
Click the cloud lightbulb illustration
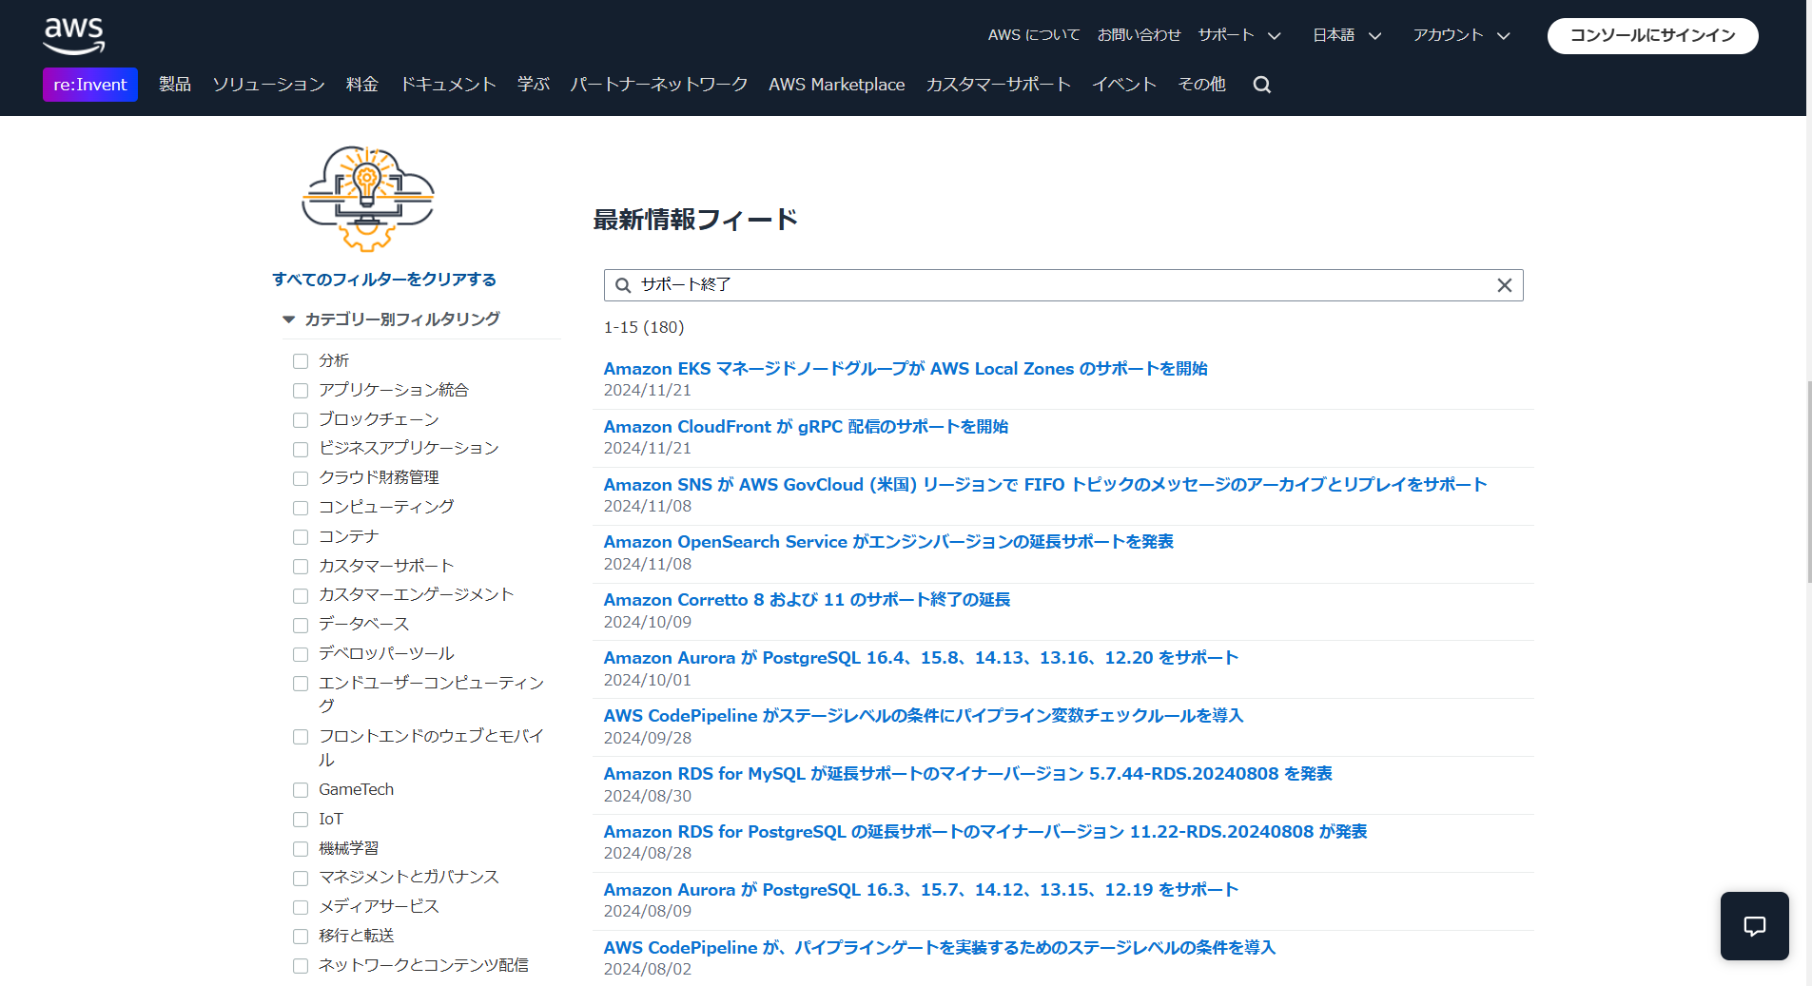pos(368,199)
